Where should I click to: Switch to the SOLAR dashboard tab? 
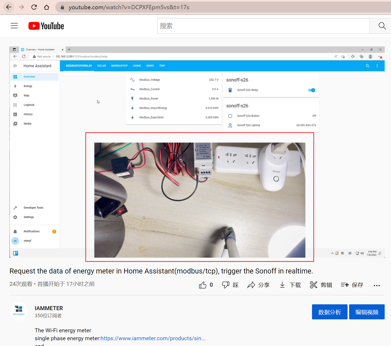click(102, 66)
